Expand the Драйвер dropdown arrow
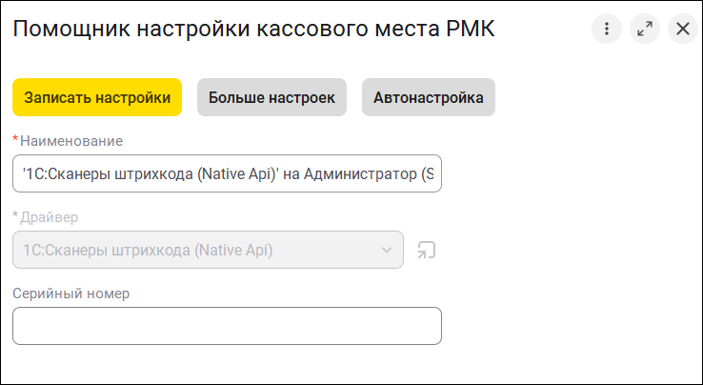Viewport: 703px width, 385px height. click(x=387, y=251)
